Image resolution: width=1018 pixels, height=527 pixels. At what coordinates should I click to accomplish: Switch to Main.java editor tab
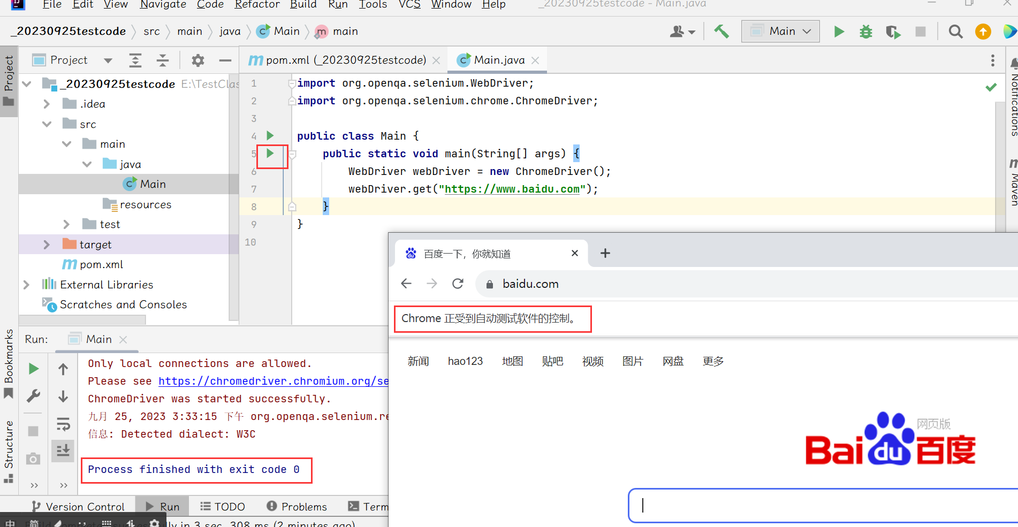tap(498, 60)
